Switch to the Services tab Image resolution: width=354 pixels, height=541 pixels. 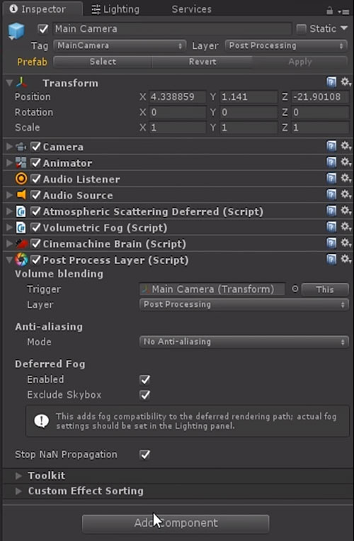[x=191, y=9]
